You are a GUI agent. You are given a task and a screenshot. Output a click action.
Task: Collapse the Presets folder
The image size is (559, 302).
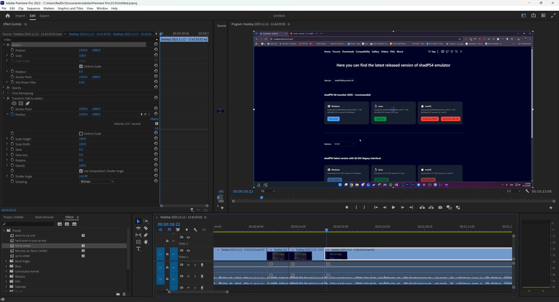click(x=4, y=230)
